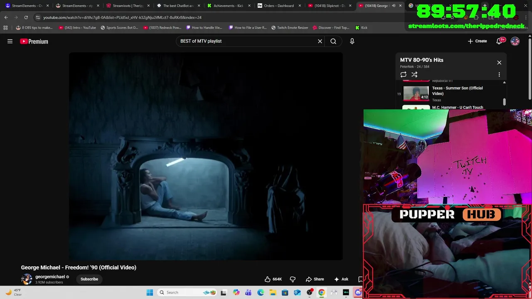532x299 pixels.
Task: Open File Explorer on the taskbar
Action: pyautogui.click(x=273, y=292)
